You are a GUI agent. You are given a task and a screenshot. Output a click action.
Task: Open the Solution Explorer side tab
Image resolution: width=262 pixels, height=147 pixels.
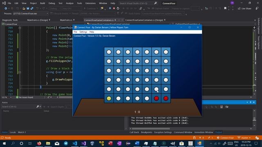259,26
